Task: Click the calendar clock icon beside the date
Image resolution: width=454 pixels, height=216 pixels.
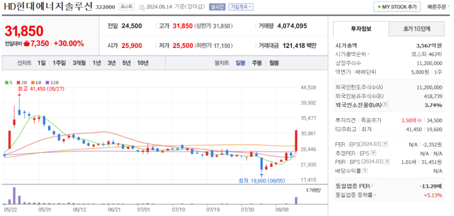Action: 142,7
